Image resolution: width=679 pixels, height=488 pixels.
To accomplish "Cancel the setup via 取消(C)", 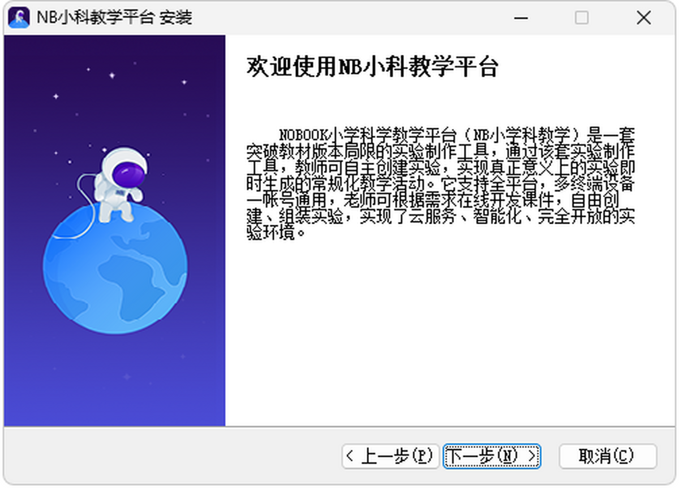I will click(x=607, y=456).
